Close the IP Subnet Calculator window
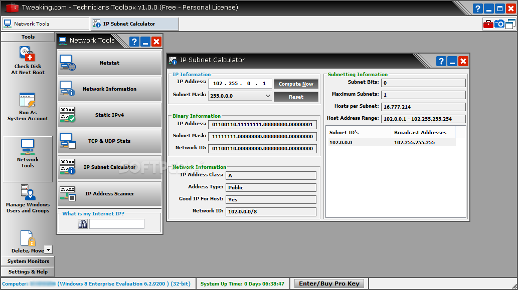 point(463,61)
